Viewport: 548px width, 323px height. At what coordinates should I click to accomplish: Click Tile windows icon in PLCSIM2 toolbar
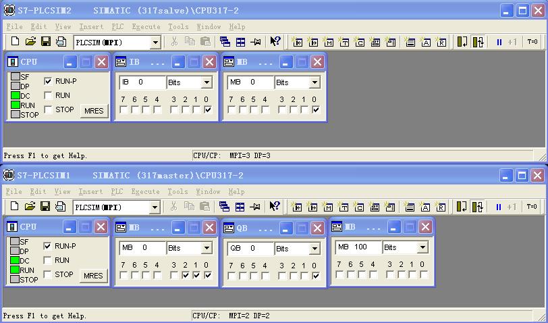(240, 42)
